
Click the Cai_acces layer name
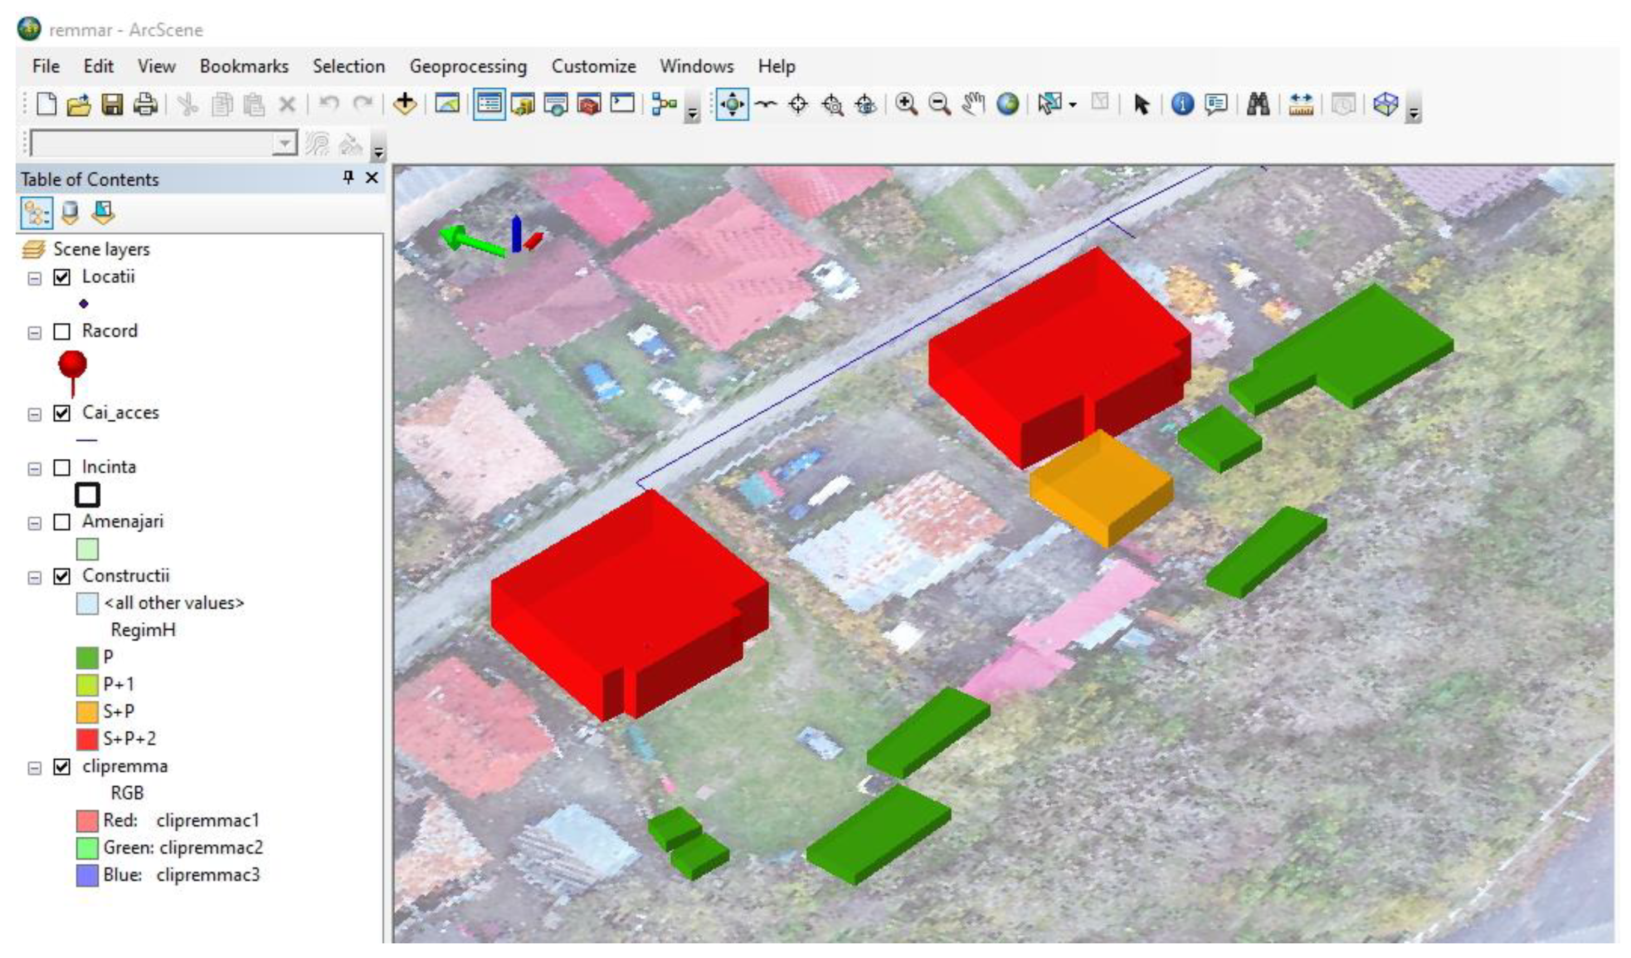point(120,413)
